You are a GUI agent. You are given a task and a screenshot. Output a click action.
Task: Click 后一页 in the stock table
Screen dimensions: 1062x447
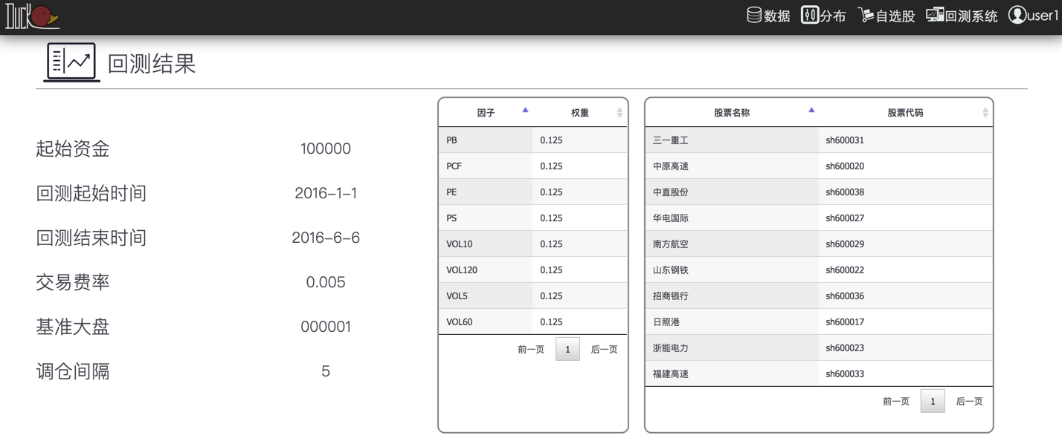(x=969, y=401)
